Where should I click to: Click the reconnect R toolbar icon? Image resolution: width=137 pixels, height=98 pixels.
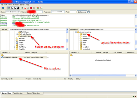[34, 8]
